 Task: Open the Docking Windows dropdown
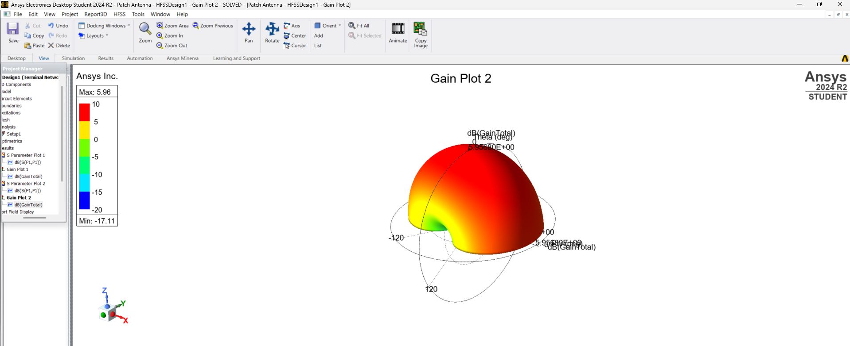tap(104, 26)
